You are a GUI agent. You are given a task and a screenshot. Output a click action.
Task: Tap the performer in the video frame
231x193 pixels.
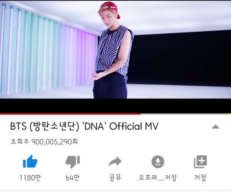pyautogui.click(x=112, y=50)
